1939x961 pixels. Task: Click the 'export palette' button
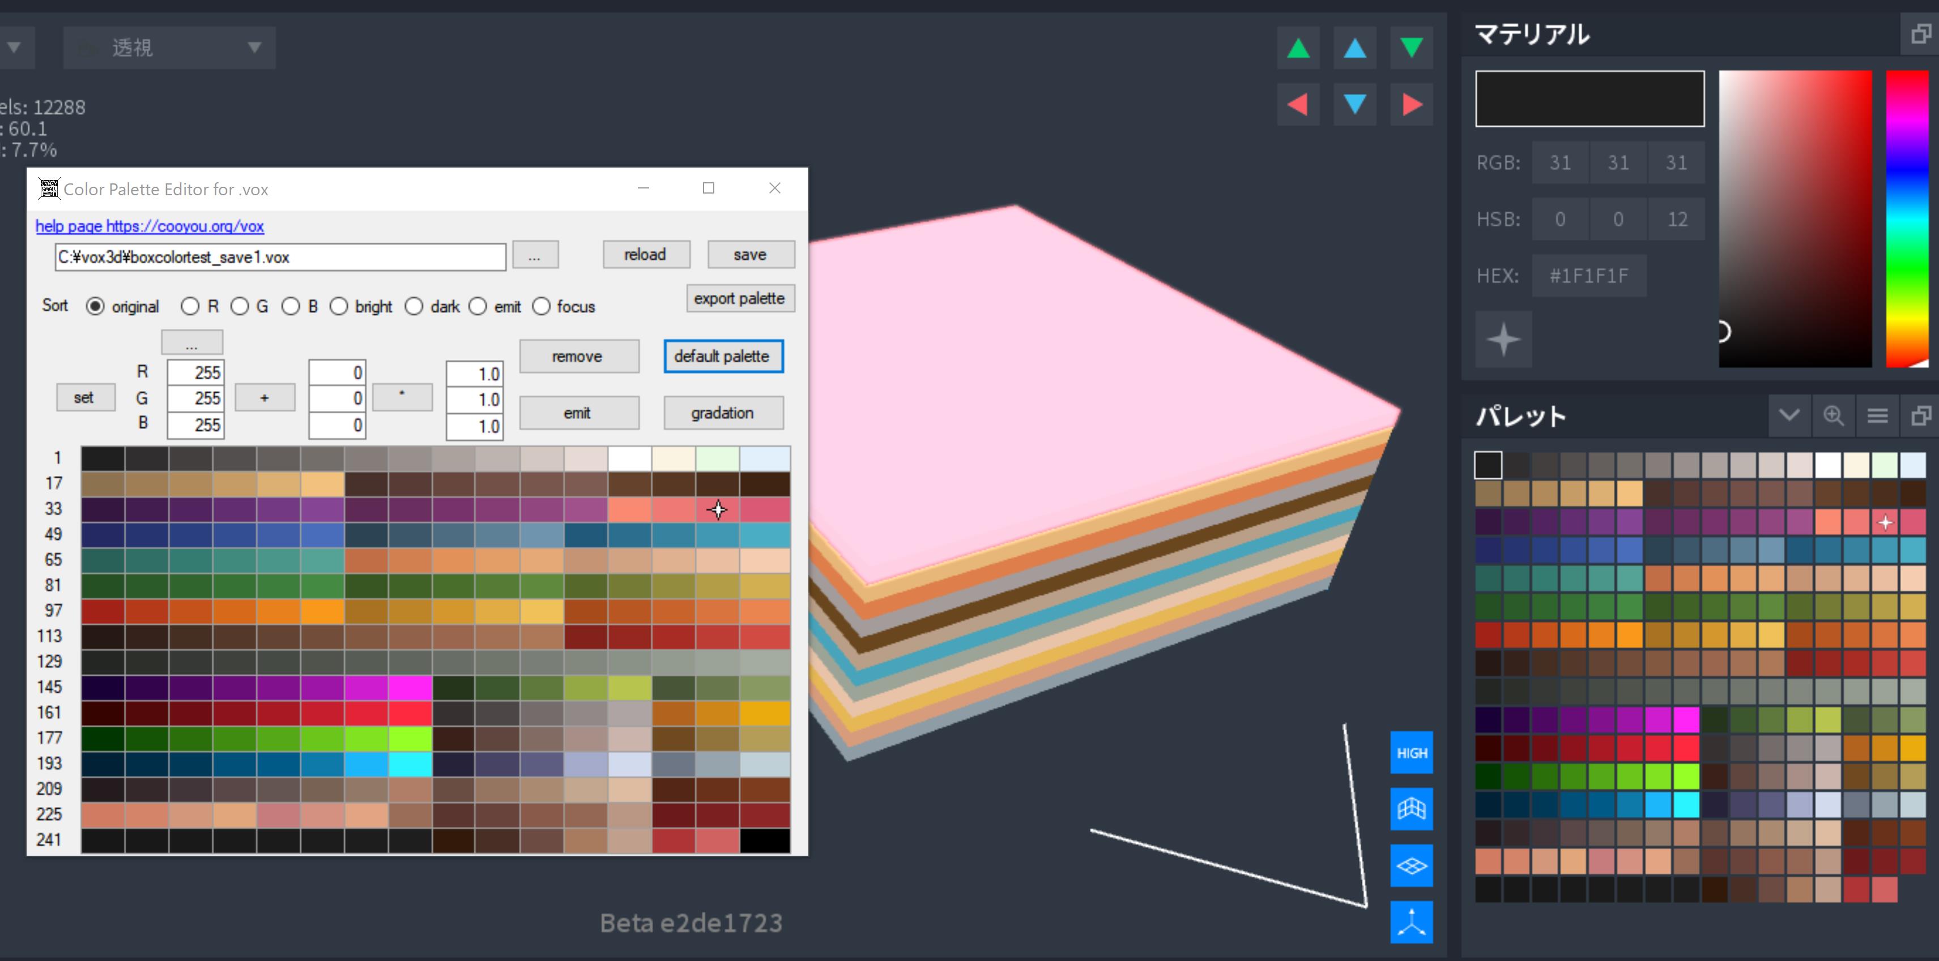pos(739,298)
